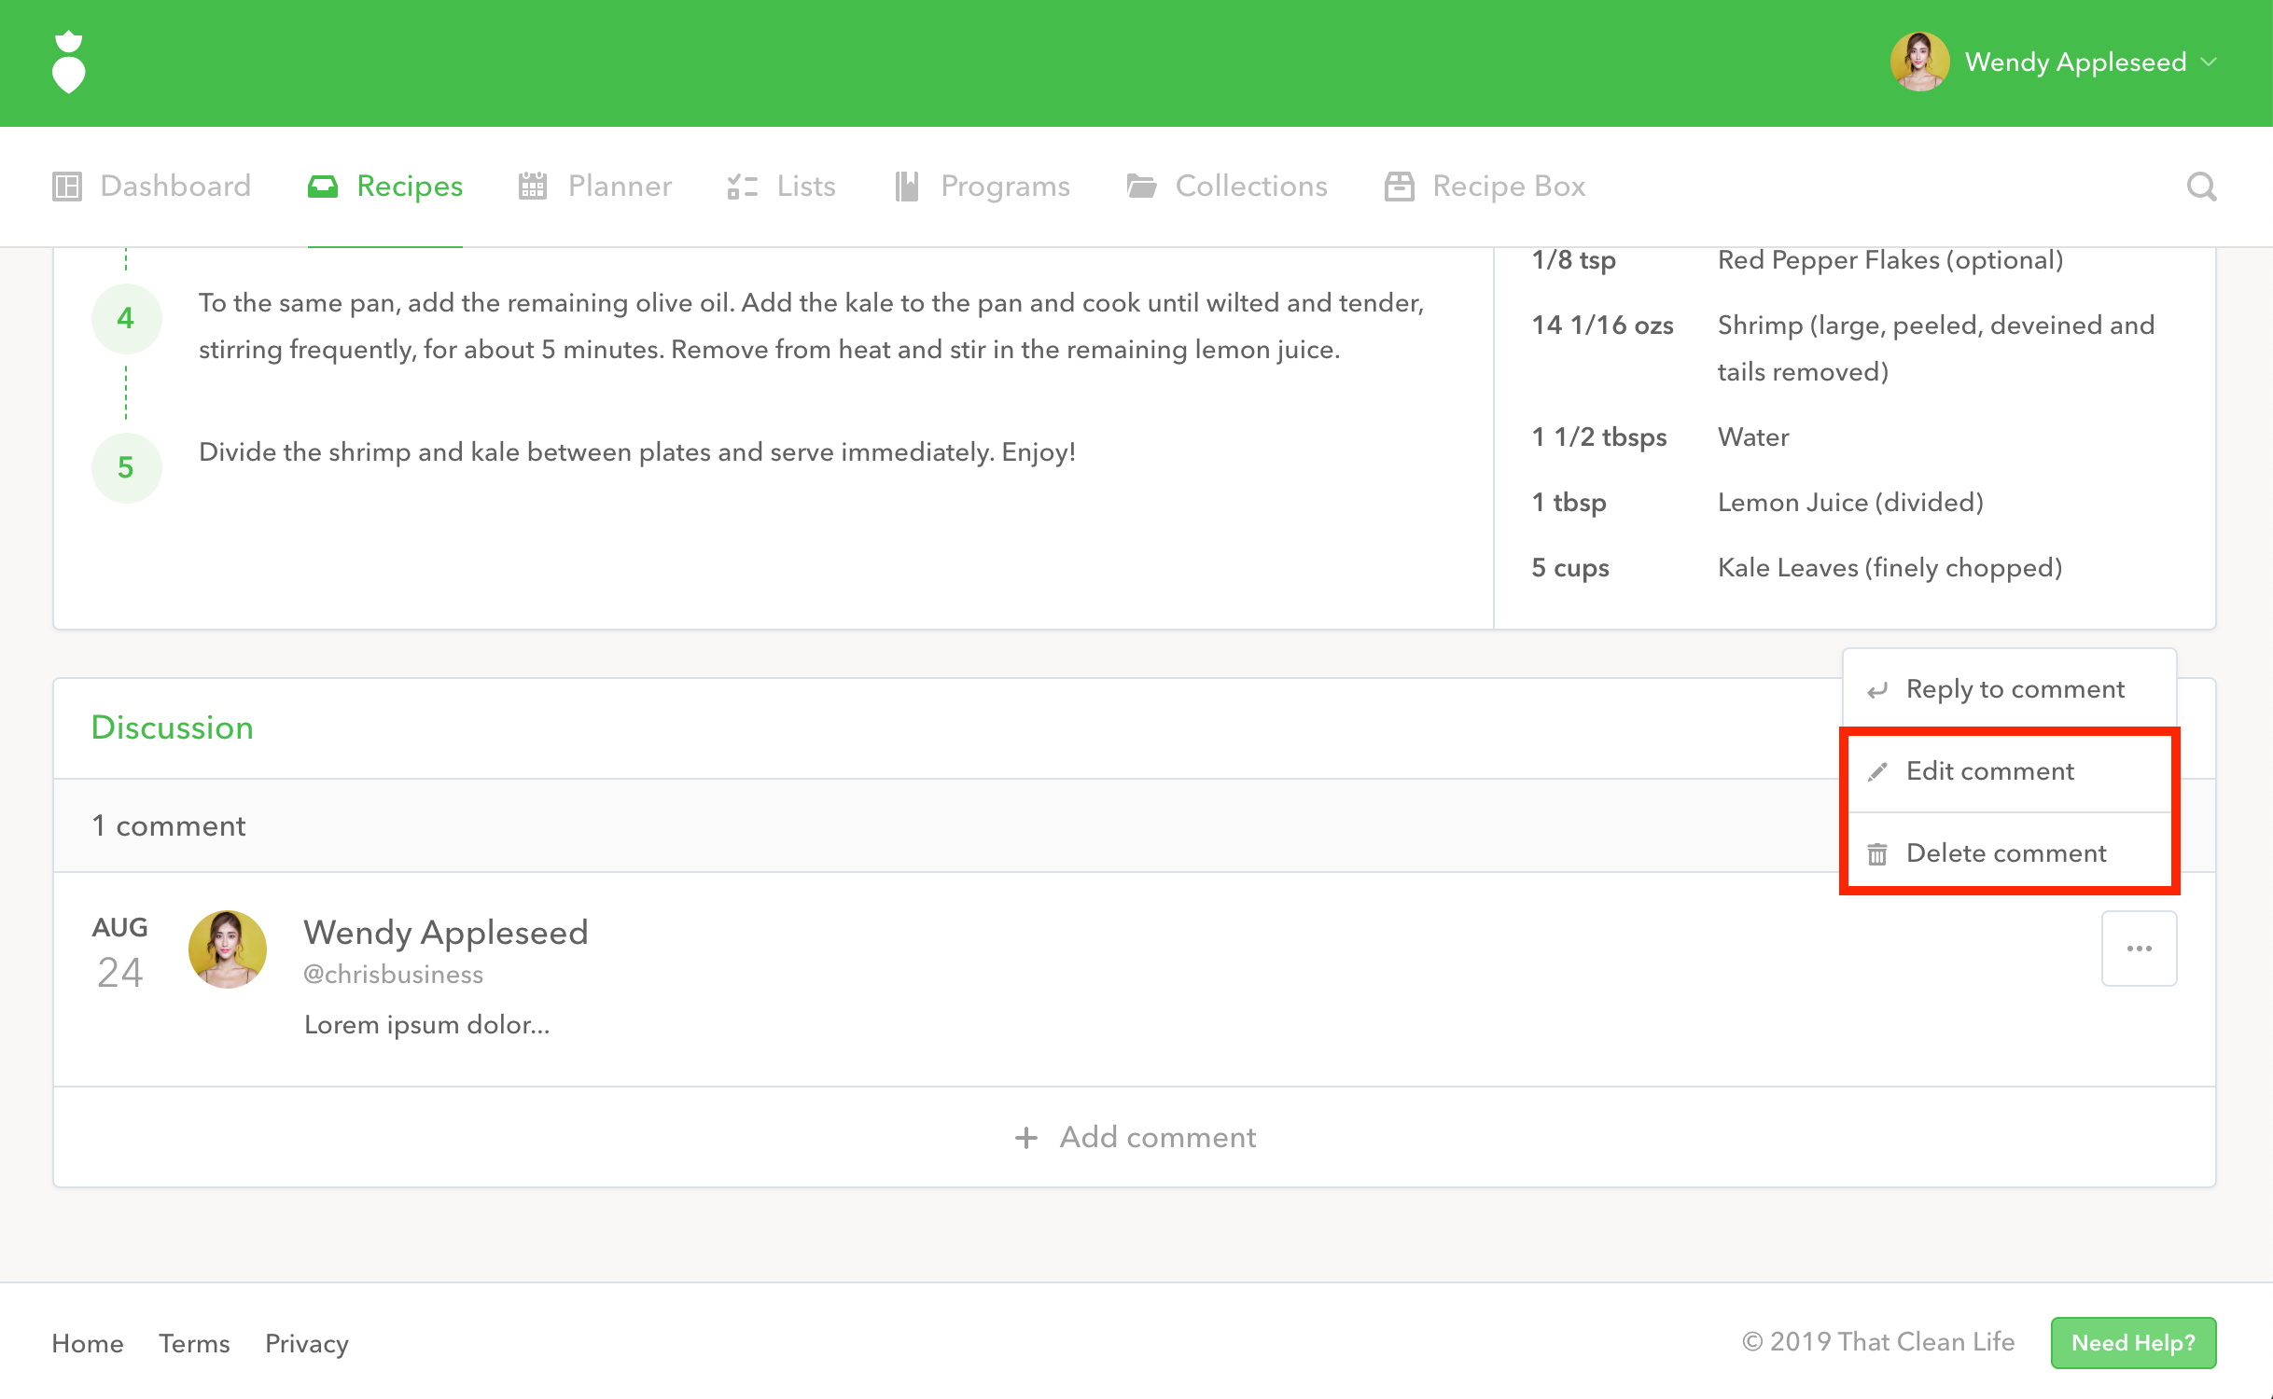The height and width of the screenshot is (1399, 2273).
Task: Expand the Wendy Appleseed account chevron
Action: tap(2209, 62)
